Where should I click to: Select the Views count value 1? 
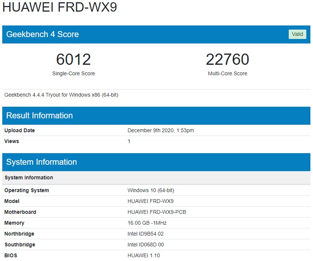click(x=129, y=141)
